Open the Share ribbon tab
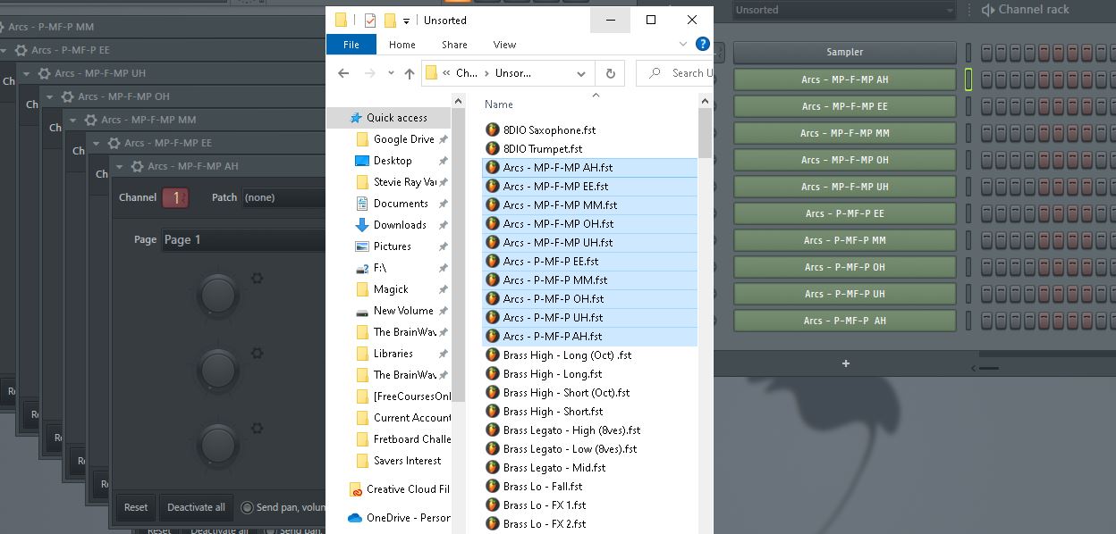1116x534 pixels. point(454,45)
